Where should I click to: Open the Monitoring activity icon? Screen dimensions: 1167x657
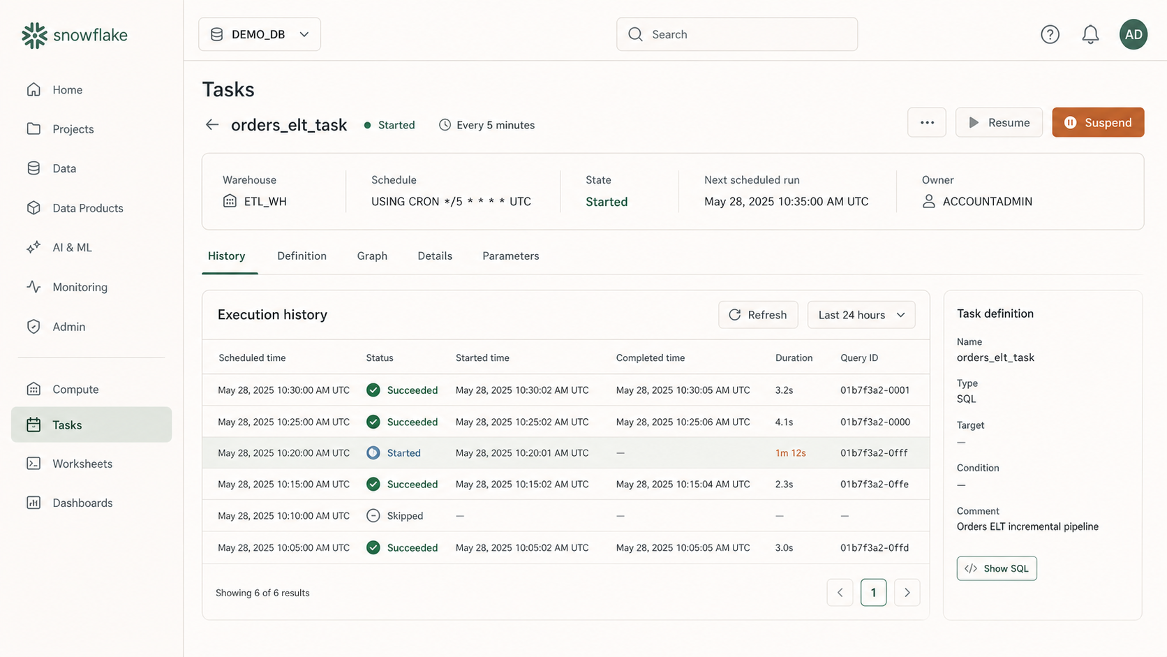coord(34,287)
